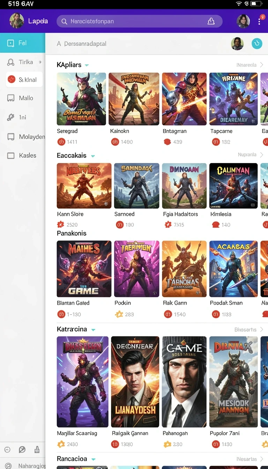This screenshot has width=268, height=469.
Task: Click the orange star icon beside 283
Action: click(119, 314)
